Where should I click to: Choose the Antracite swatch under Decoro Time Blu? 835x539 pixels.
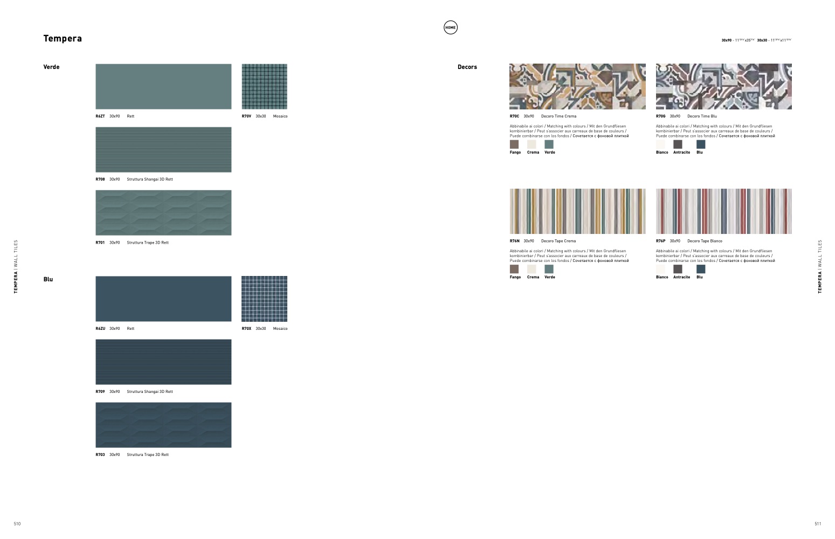tap(678, 144)
